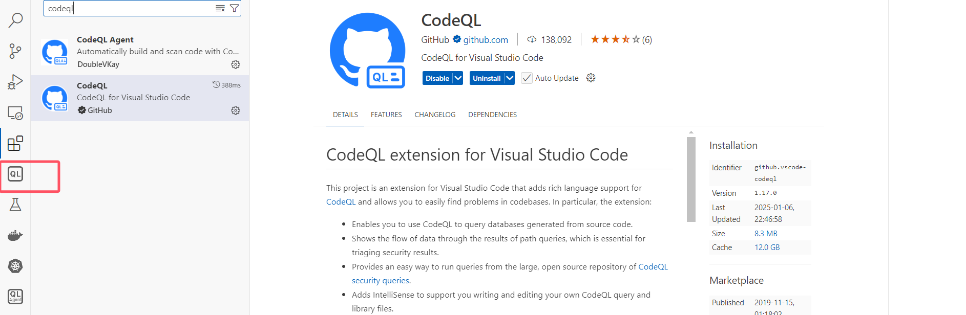The width and height of the screenshot is (966, 315).
Task: Expand the Disable button dropdown arrow
Action: click(x=458, y=78)
